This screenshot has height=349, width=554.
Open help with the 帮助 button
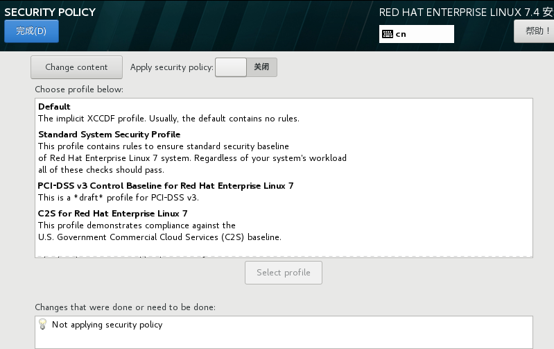534,31
